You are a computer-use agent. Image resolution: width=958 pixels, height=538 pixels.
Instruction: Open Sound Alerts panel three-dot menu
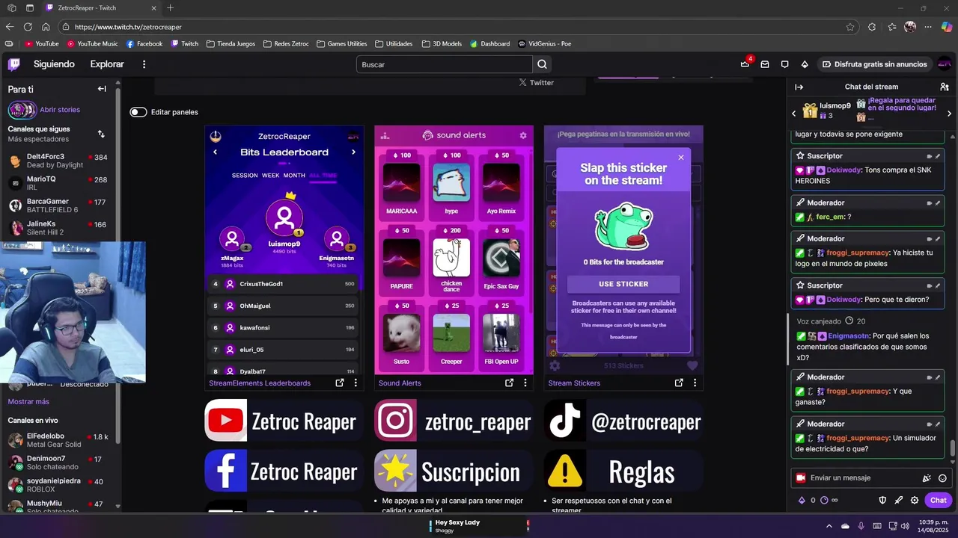[x=525, y=383]
